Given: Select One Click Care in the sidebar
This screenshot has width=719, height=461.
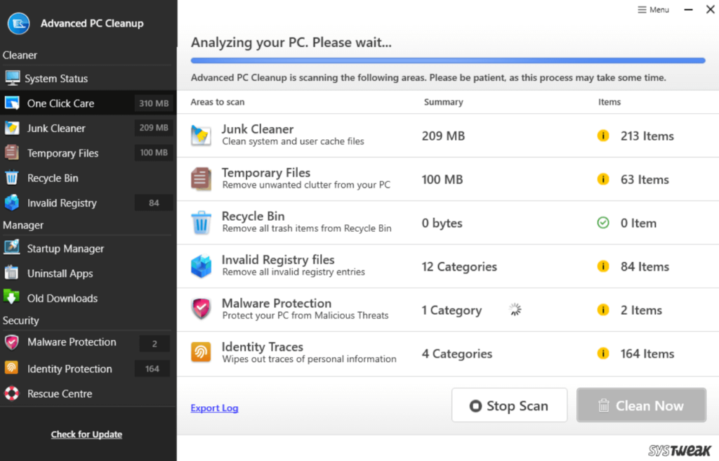Looking at the screenshot, I should (88, 103).
